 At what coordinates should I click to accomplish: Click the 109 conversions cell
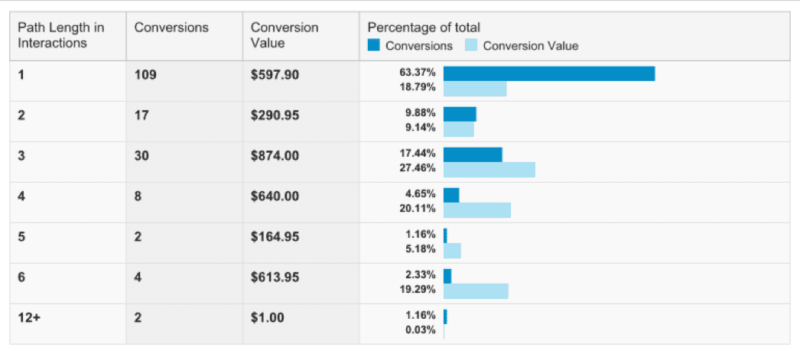pos(145,74)
